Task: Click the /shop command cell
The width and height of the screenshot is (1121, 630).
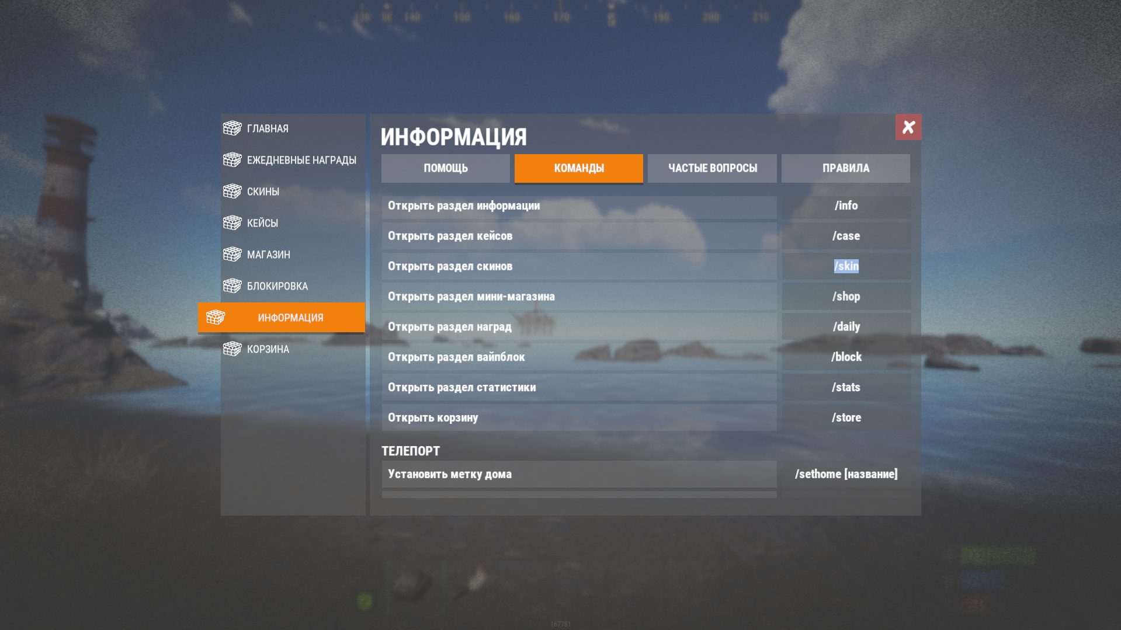Action: [846, 297]
